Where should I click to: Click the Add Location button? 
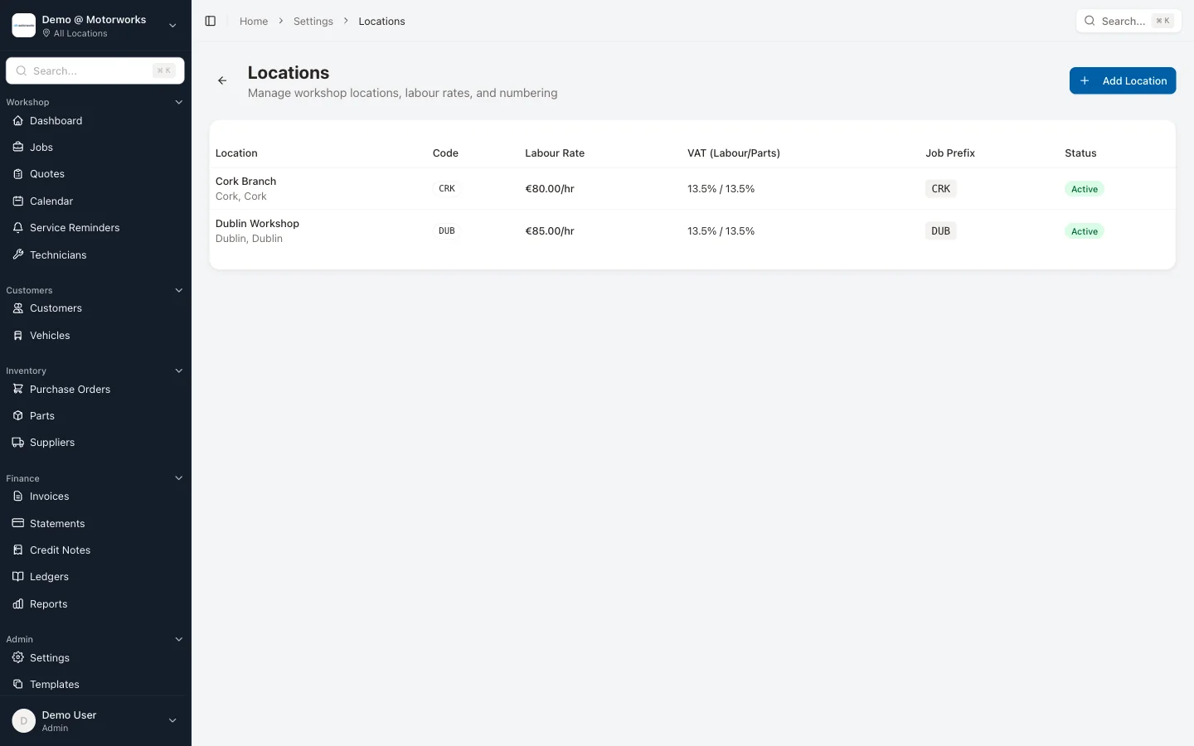click(1123, 80)
